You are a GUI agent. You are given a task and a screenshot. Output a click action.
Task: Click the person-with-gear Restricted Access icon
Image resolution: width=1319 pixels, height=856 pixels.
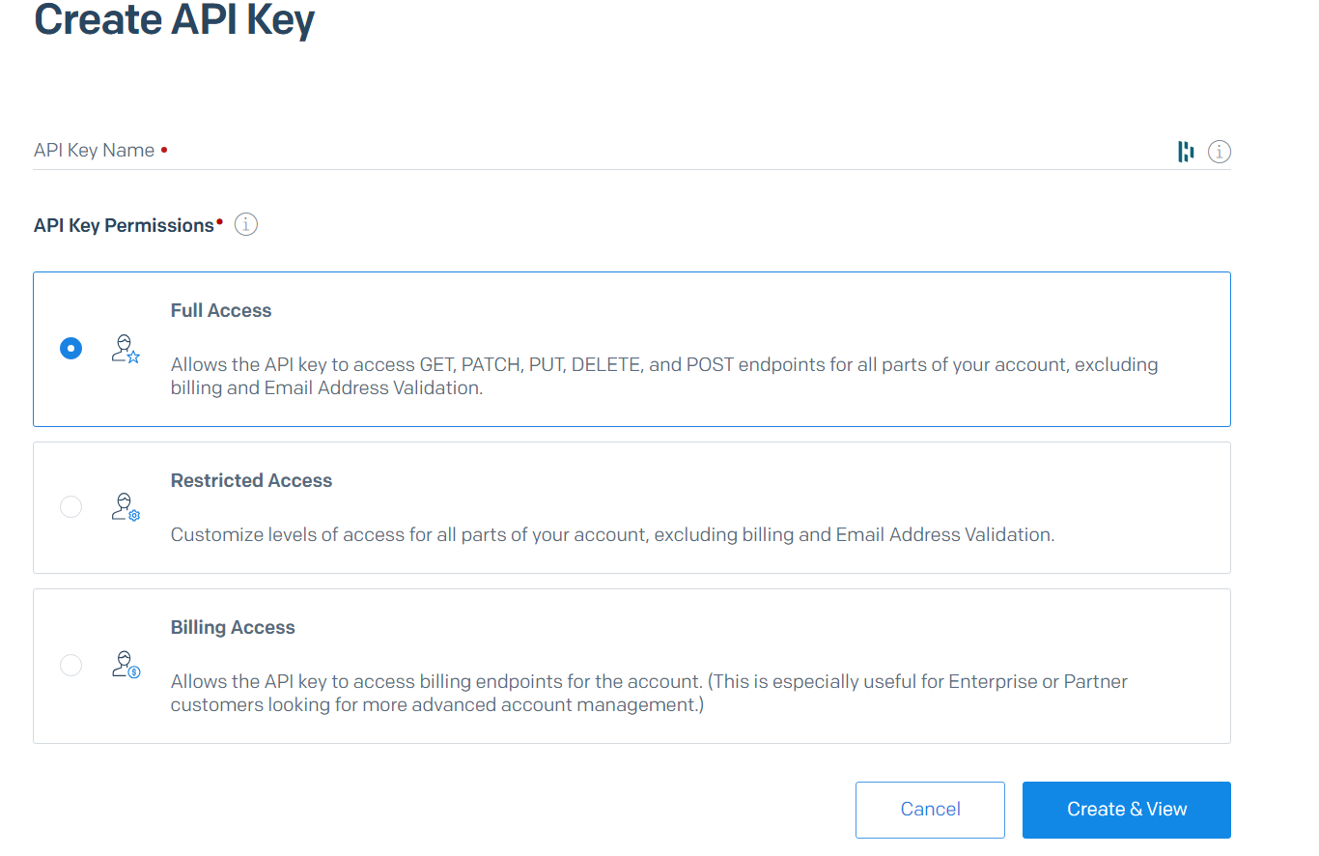126,506
